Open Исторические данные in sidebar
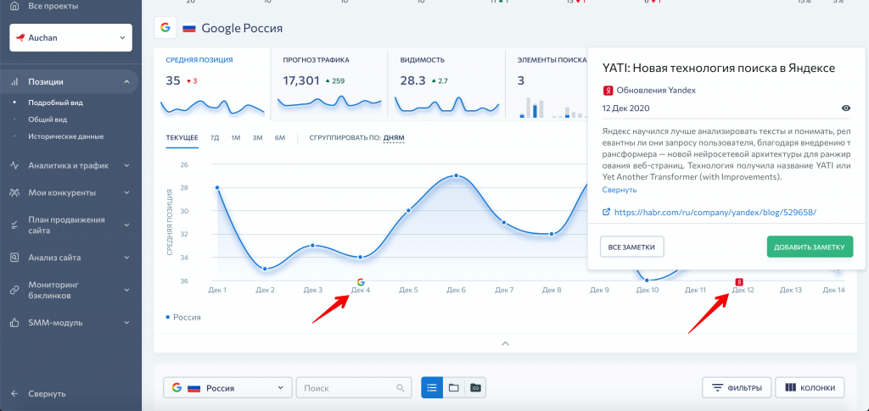Viewport: 869px width, 411px height. [65, 136]
